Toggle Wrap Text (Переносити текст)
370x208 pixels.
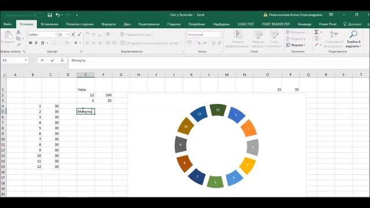136,35
